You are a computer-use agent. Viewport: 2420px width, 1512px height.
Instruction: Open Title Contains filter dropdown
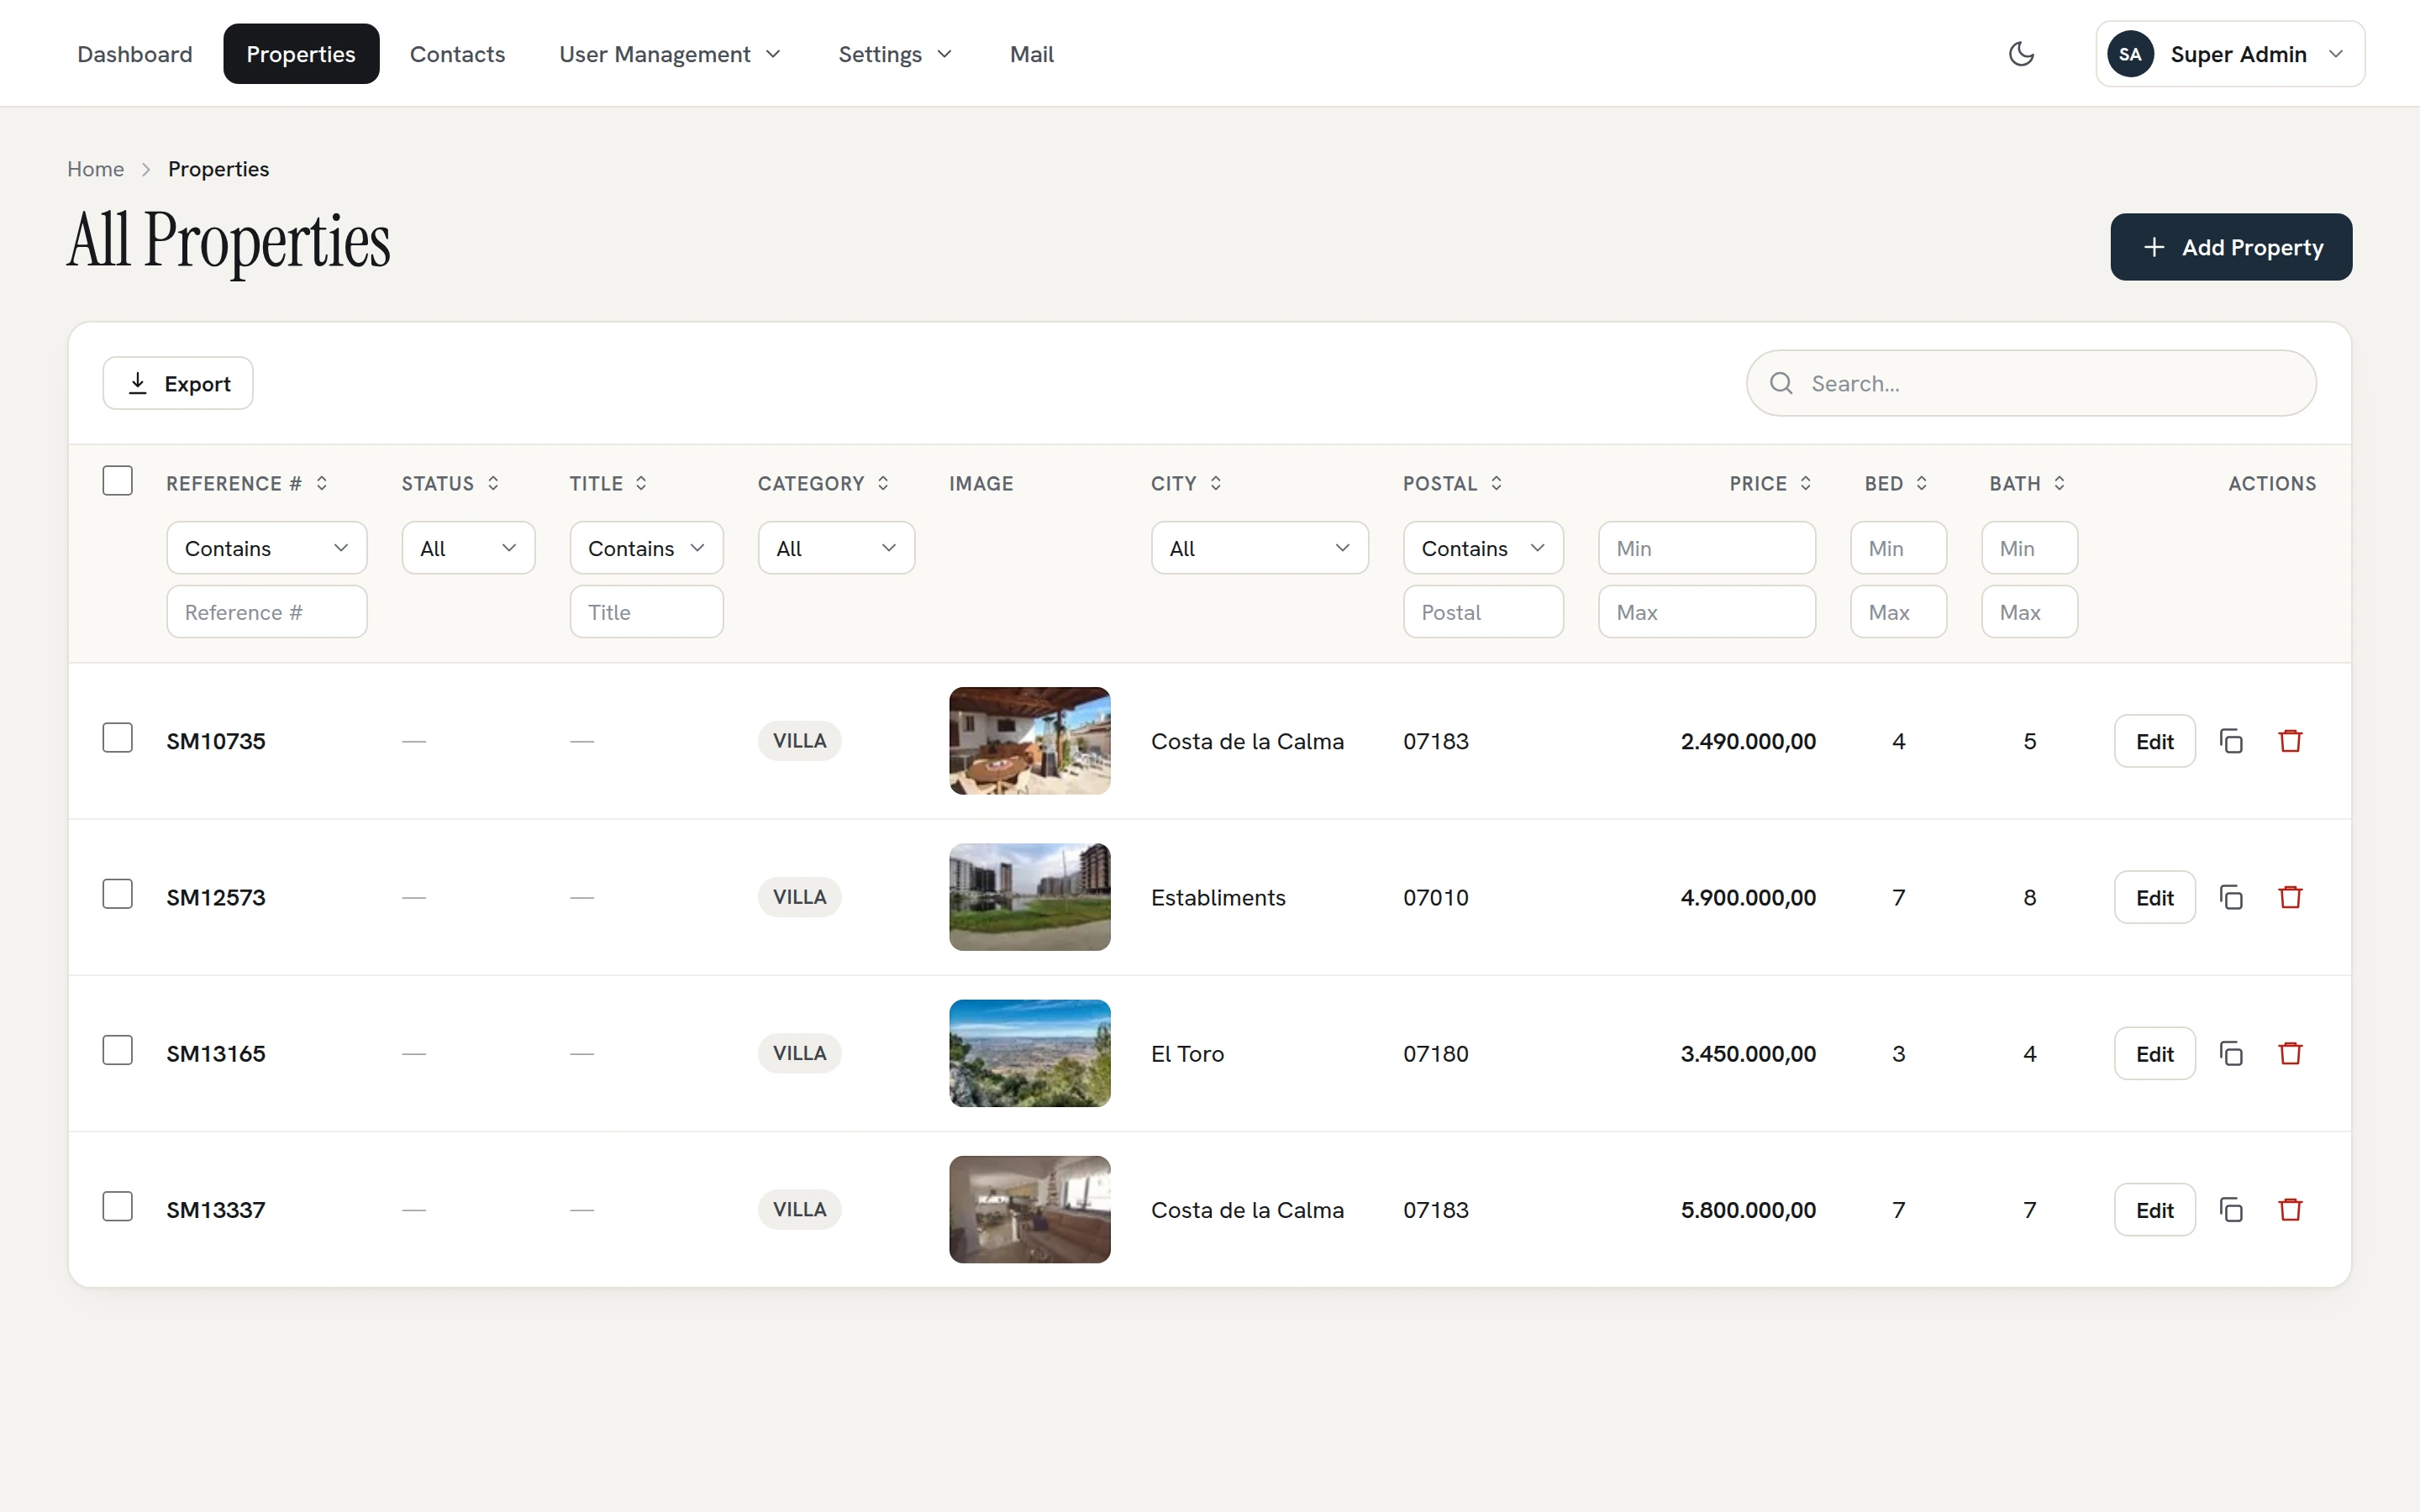646,548
